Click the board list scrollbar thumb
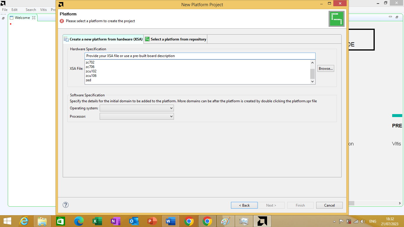The width and height of the screenshot is (404, 227). click(312, 74)
